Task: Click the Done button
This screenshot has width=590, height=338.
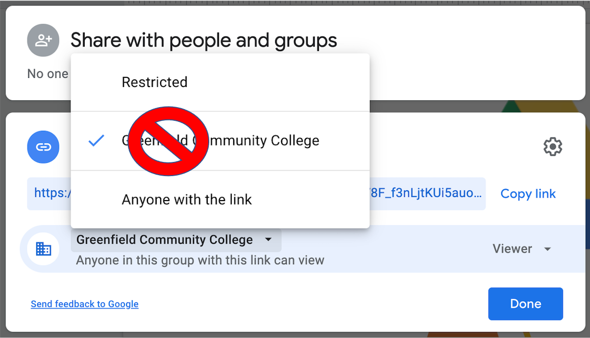Action: click(525, 304)
